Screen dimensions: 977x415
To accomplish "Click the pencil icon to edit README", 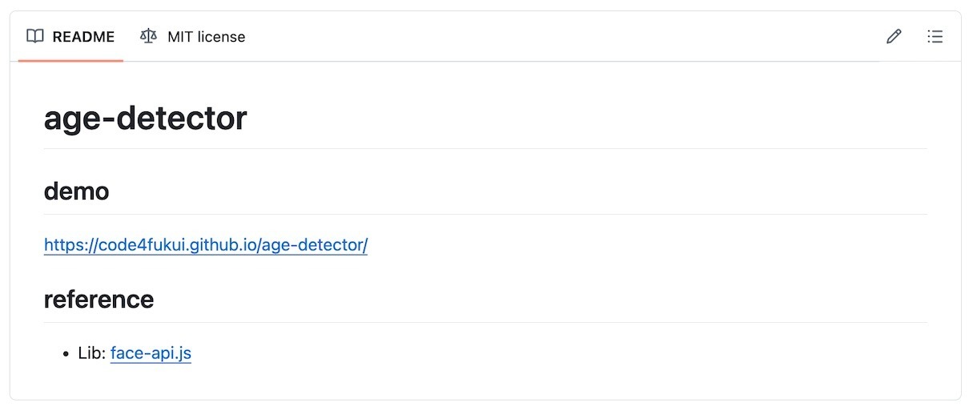I will [x=894, y=37].
